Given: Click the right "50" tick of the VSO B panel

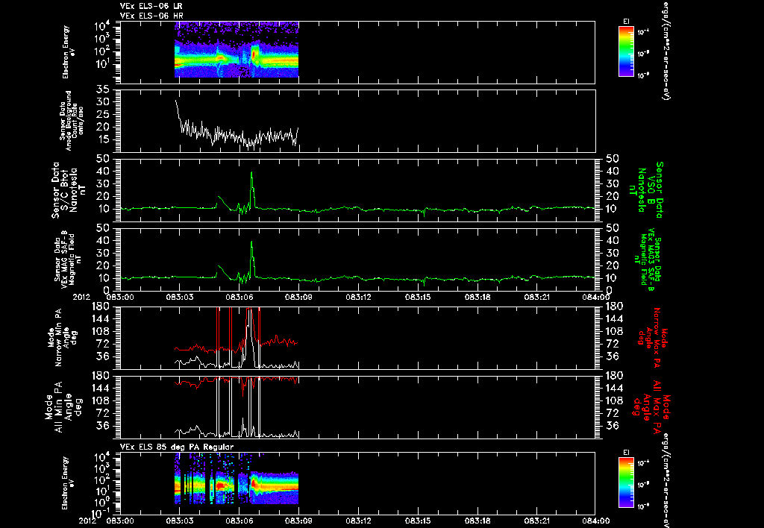Looking at the screenshot, I should (x=612, y=159).
